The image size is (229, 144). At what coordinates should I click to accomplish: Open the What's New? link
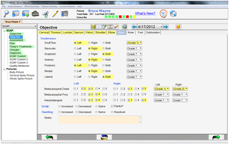point(145,13)
